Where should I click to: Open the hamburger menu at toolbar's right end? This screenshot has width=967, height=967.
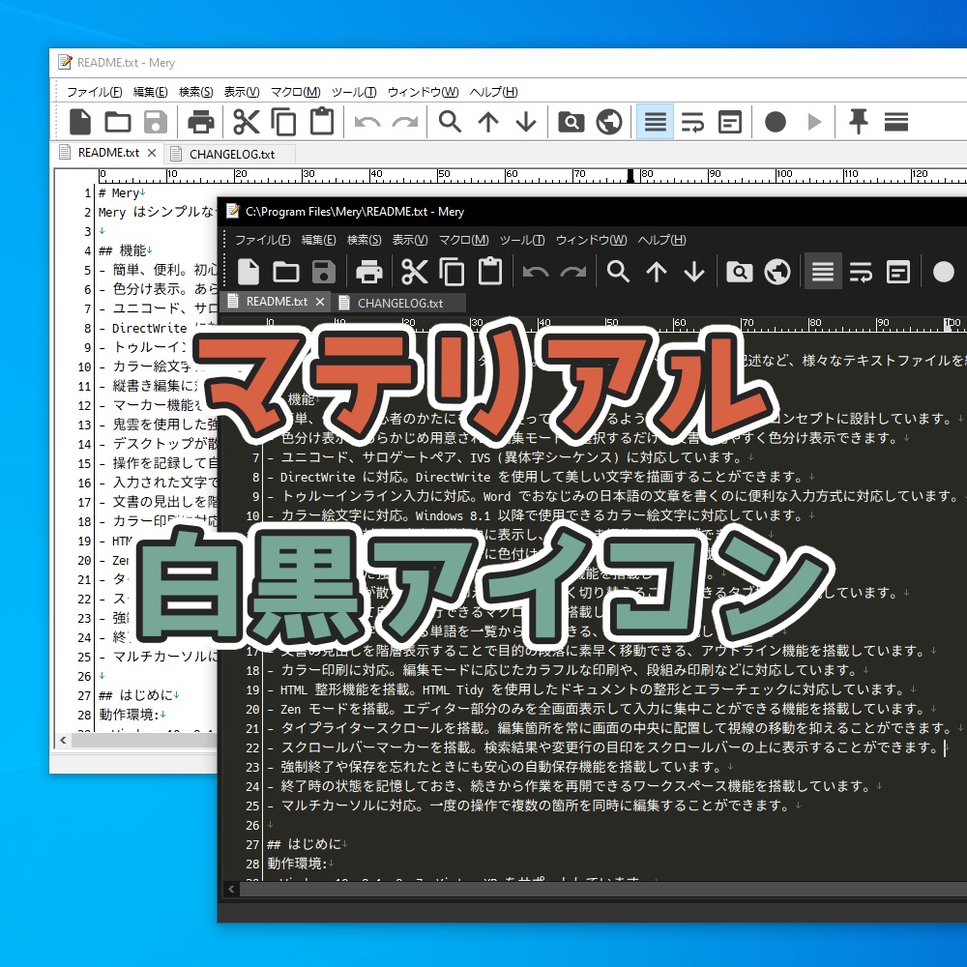click(x=896, y=121)
